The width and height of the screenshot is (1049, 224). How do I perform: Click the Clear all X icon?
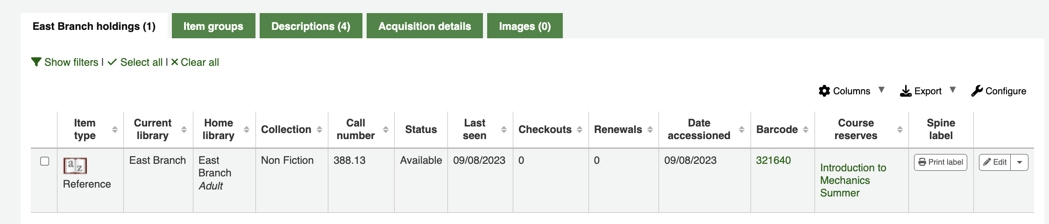pos(175,62)
